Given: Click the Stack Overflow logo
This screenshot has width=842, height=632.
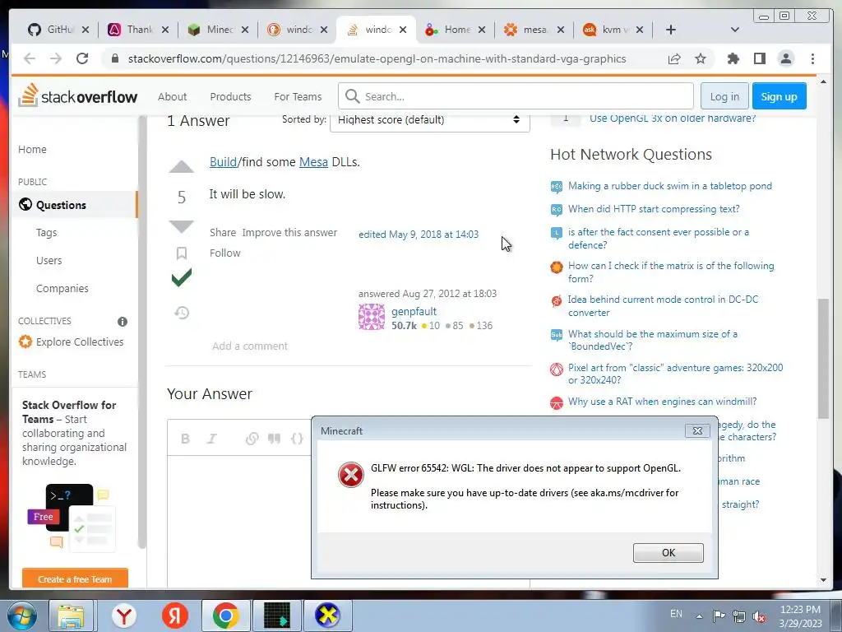Looking at the screenshot, I should pyautogui.click(x=78, y=95).
